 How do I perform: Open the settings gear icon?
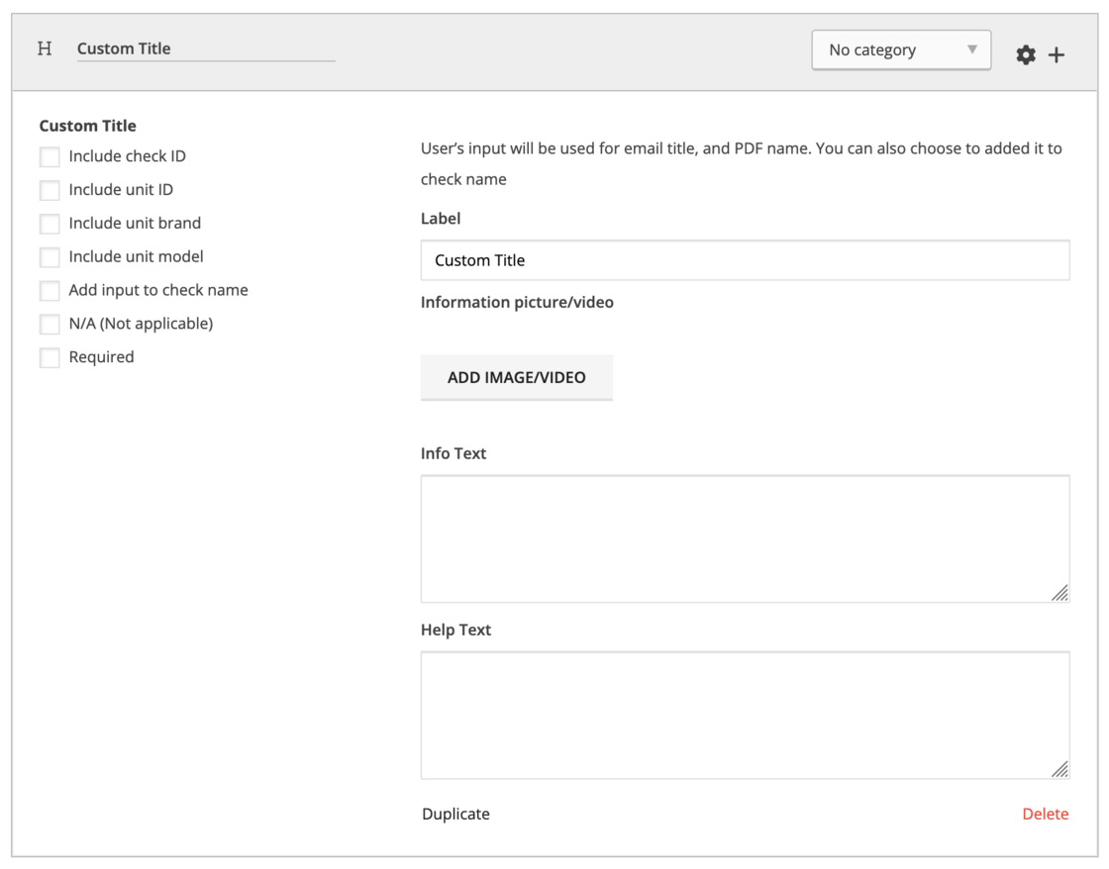tap(1027, 55)
